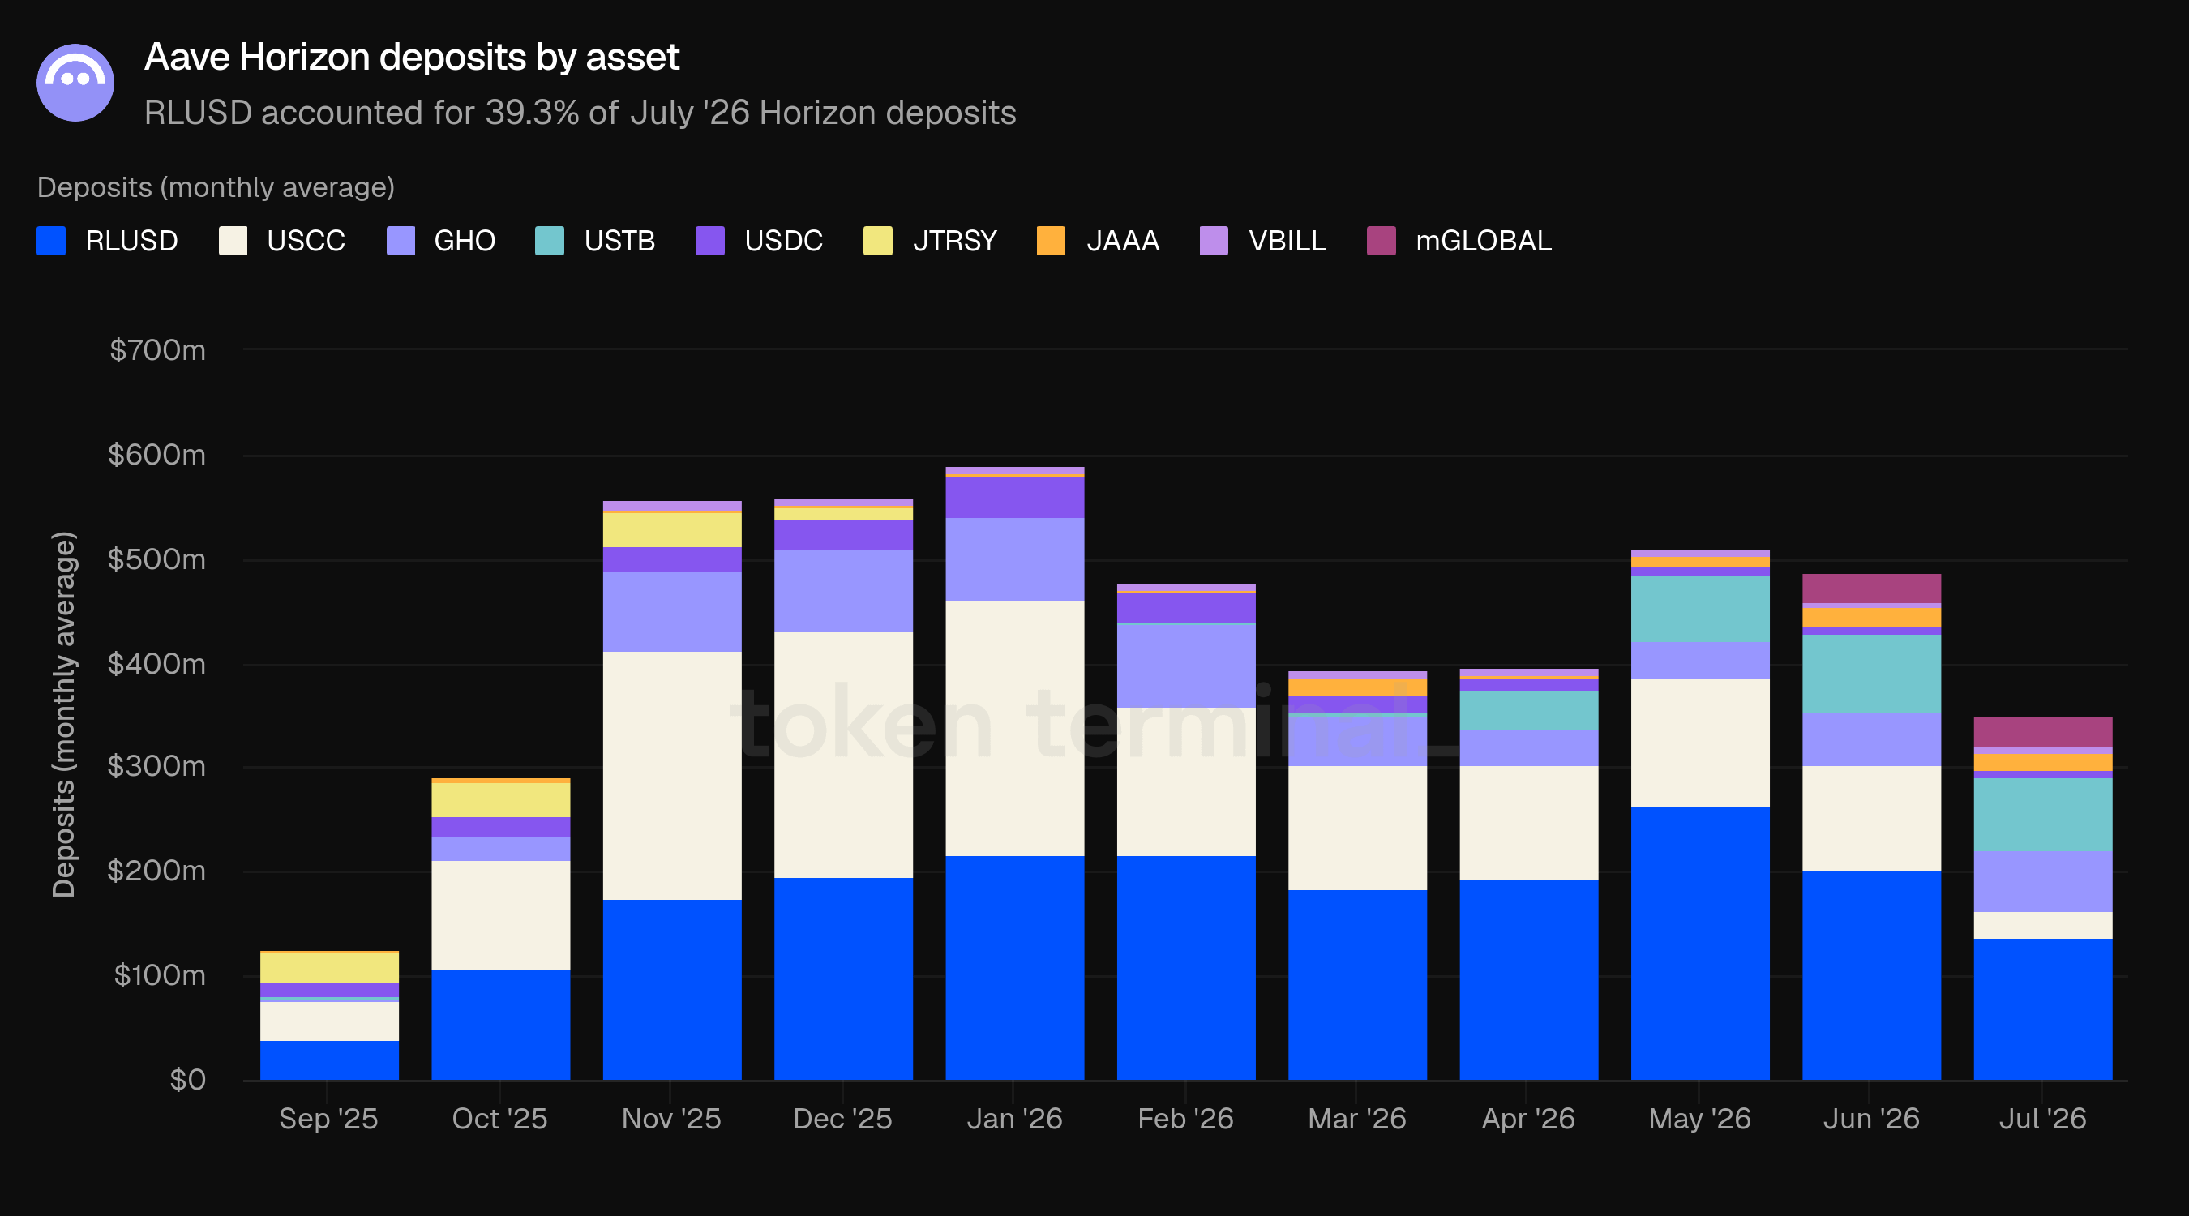Select the JAAA orange segment of Mar '26 bar

coord(1357,687)
